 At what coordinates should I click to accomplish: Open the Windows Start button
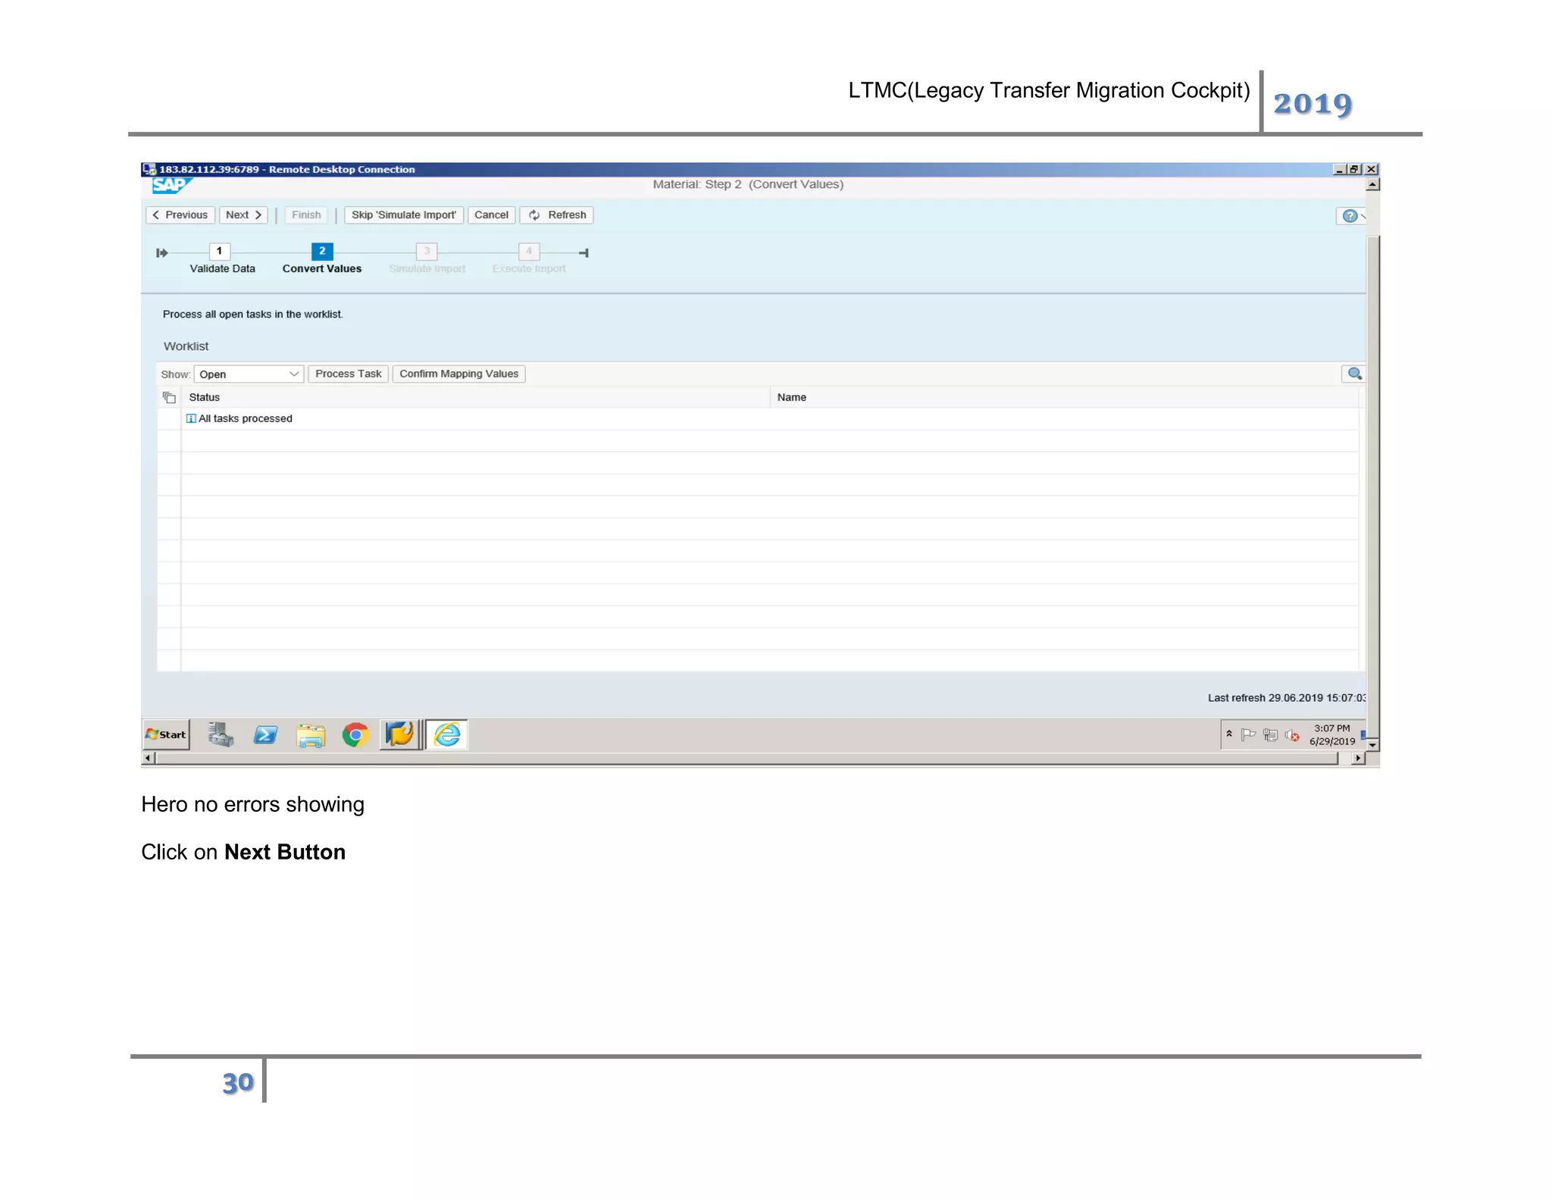coord(166,734)
